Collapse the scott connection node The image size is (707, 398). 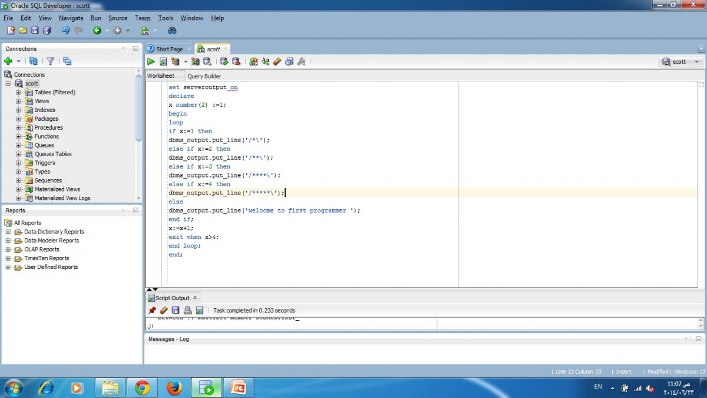pyautogui.click(x=8, y=84)
